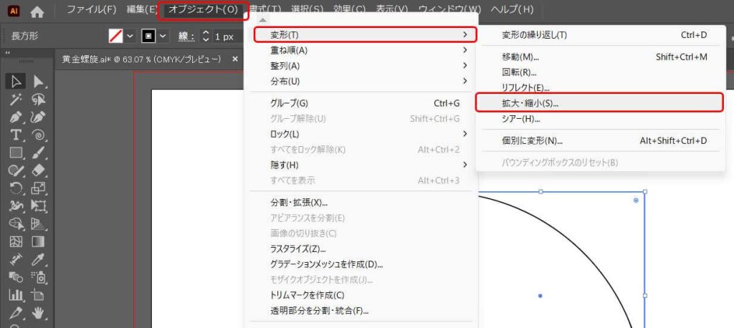Select the Selection tool arrow

point(16,82)
